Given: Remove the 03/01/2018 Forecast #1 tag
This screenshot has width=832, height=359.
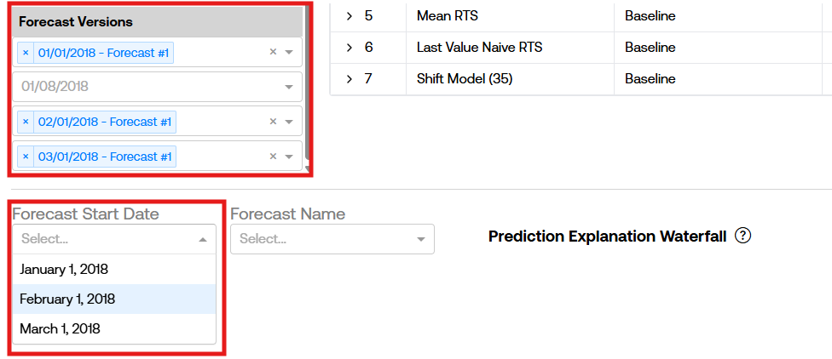Looking at the screenshot, I should pyautogui.click(x=26, y=157).
